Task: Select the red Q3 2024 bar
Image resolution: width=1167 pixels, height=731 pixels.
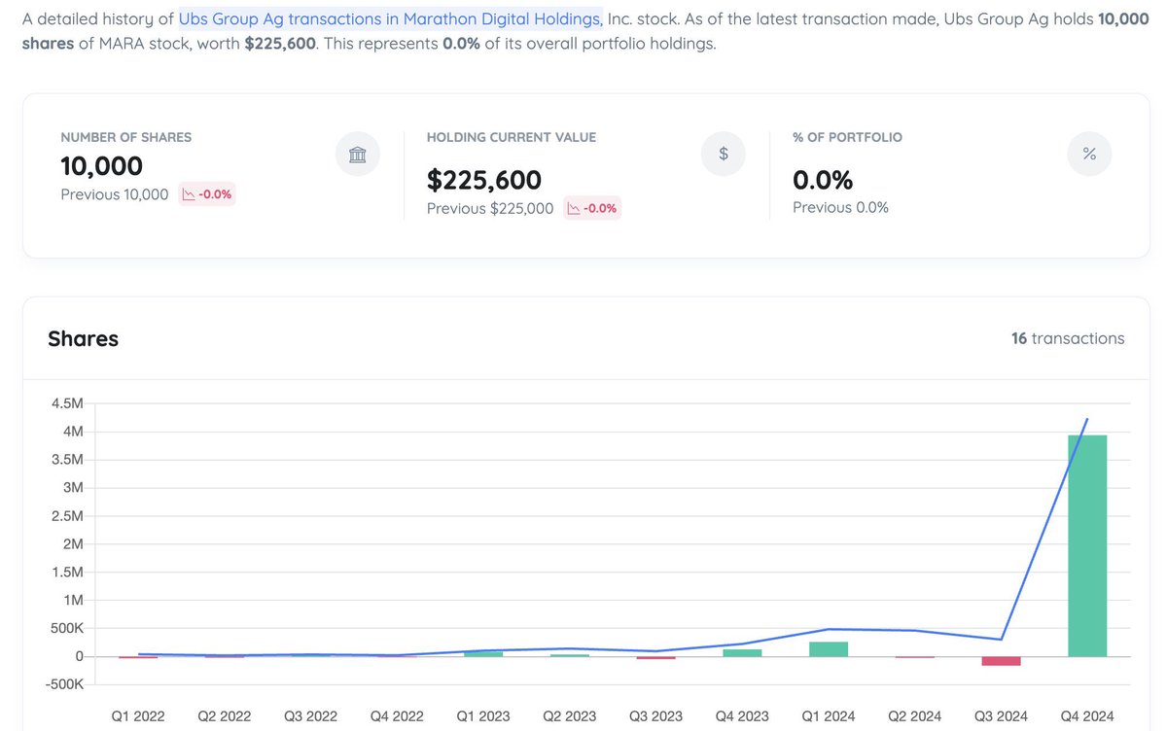Action: 1001,661
